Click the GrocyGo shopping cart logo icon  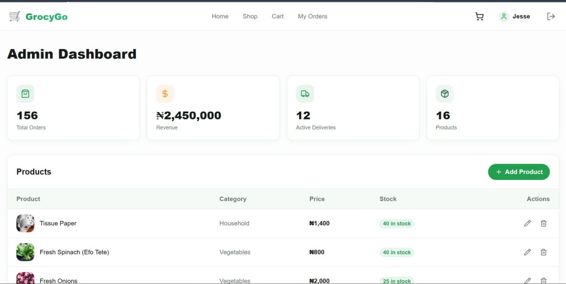[x=15, y=16]
